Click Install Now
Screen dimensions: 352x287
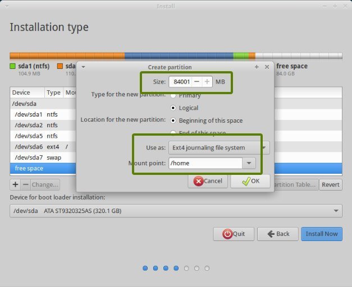click(x=322, y=234)
